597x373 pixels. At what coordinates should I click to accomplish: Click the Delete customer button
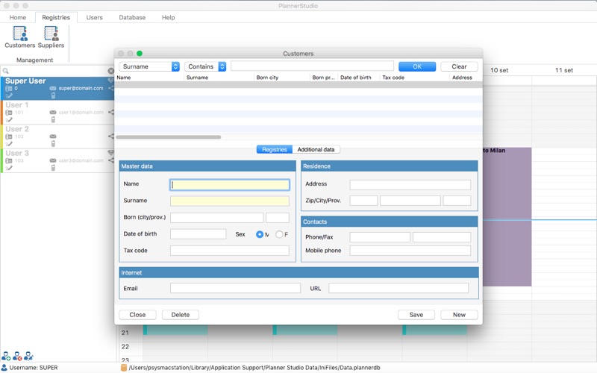(x=181, y=315)
